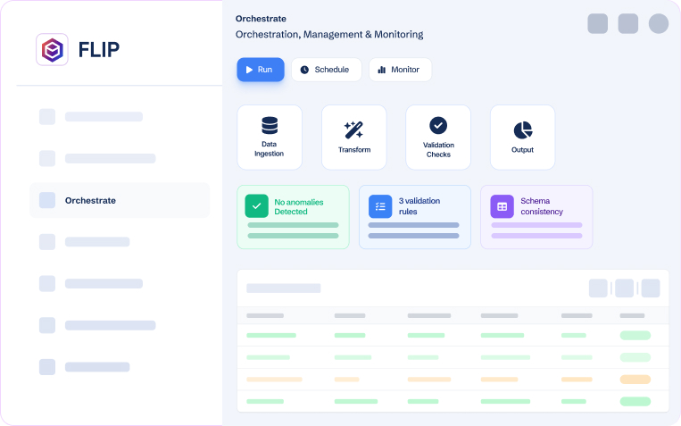This screenshot has width=681, height=426.
Task: Select the Output pie chart tile
Action: 522,137
